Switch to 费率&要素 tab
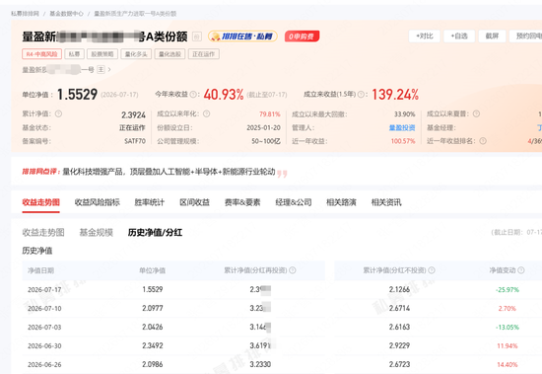The width and height of the screenshot is (542, 374). 242,202
